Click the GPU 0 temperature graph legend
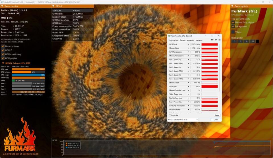 73,145
